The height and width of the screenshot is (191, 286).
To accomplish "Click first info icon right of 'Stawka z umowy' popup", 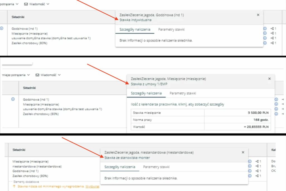I will 276,99.
